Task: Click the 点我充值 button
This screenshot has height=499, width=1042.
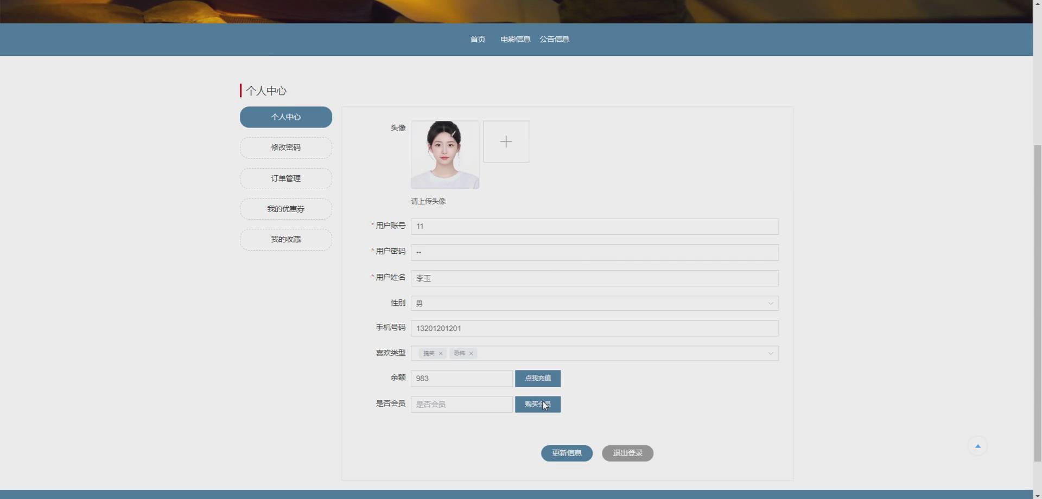Action: pyautogui.click(x=538, y=379)
